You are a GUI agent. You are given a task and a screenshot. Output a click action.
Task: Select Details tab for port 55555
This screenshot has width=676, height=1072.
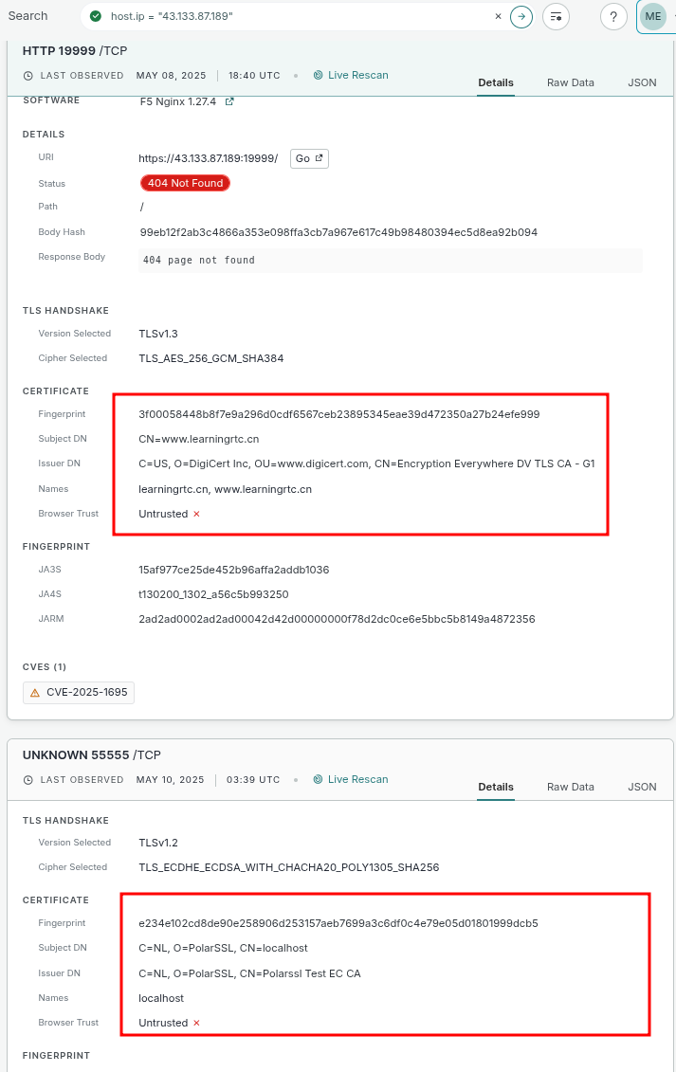tap(496, 787)
